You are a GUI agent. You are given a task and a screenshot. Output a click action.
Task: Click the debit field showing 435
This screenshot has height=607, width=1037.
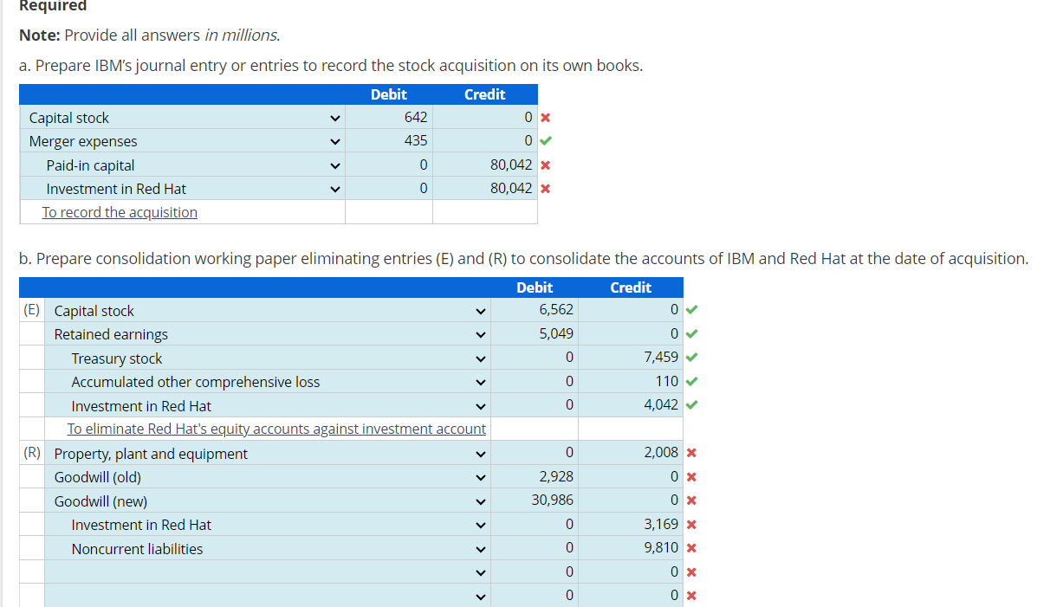(x=389, y=141)
